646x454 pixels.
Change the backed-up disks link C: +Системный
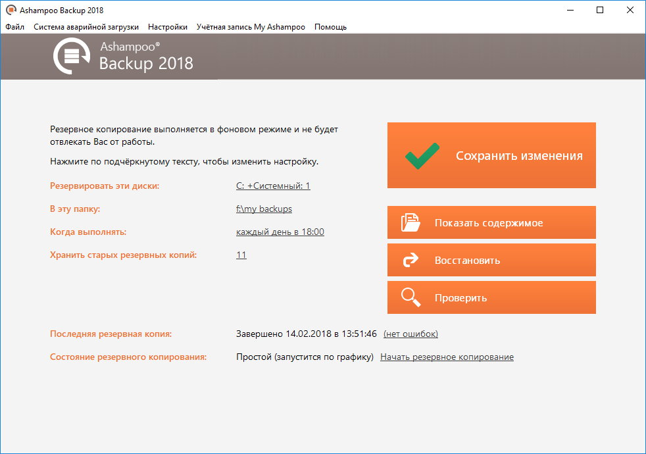pos(273,186)
